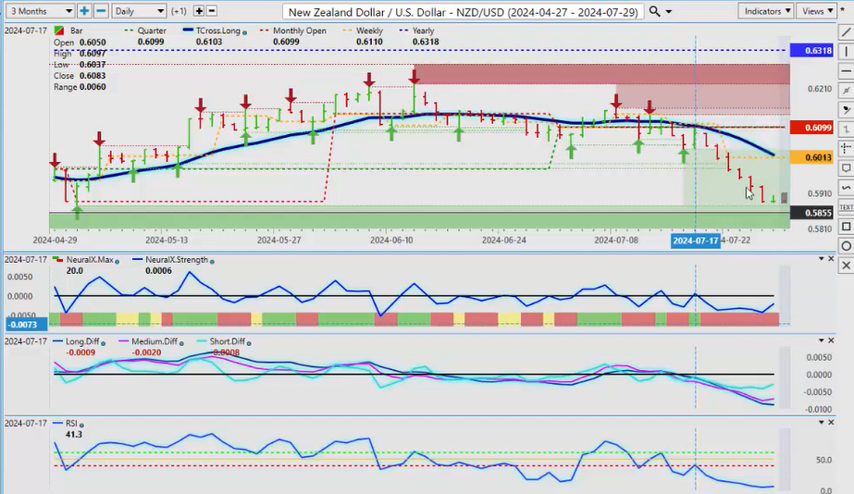
Task: Open the Indicators menu
Action: click(x=766, y=11)
